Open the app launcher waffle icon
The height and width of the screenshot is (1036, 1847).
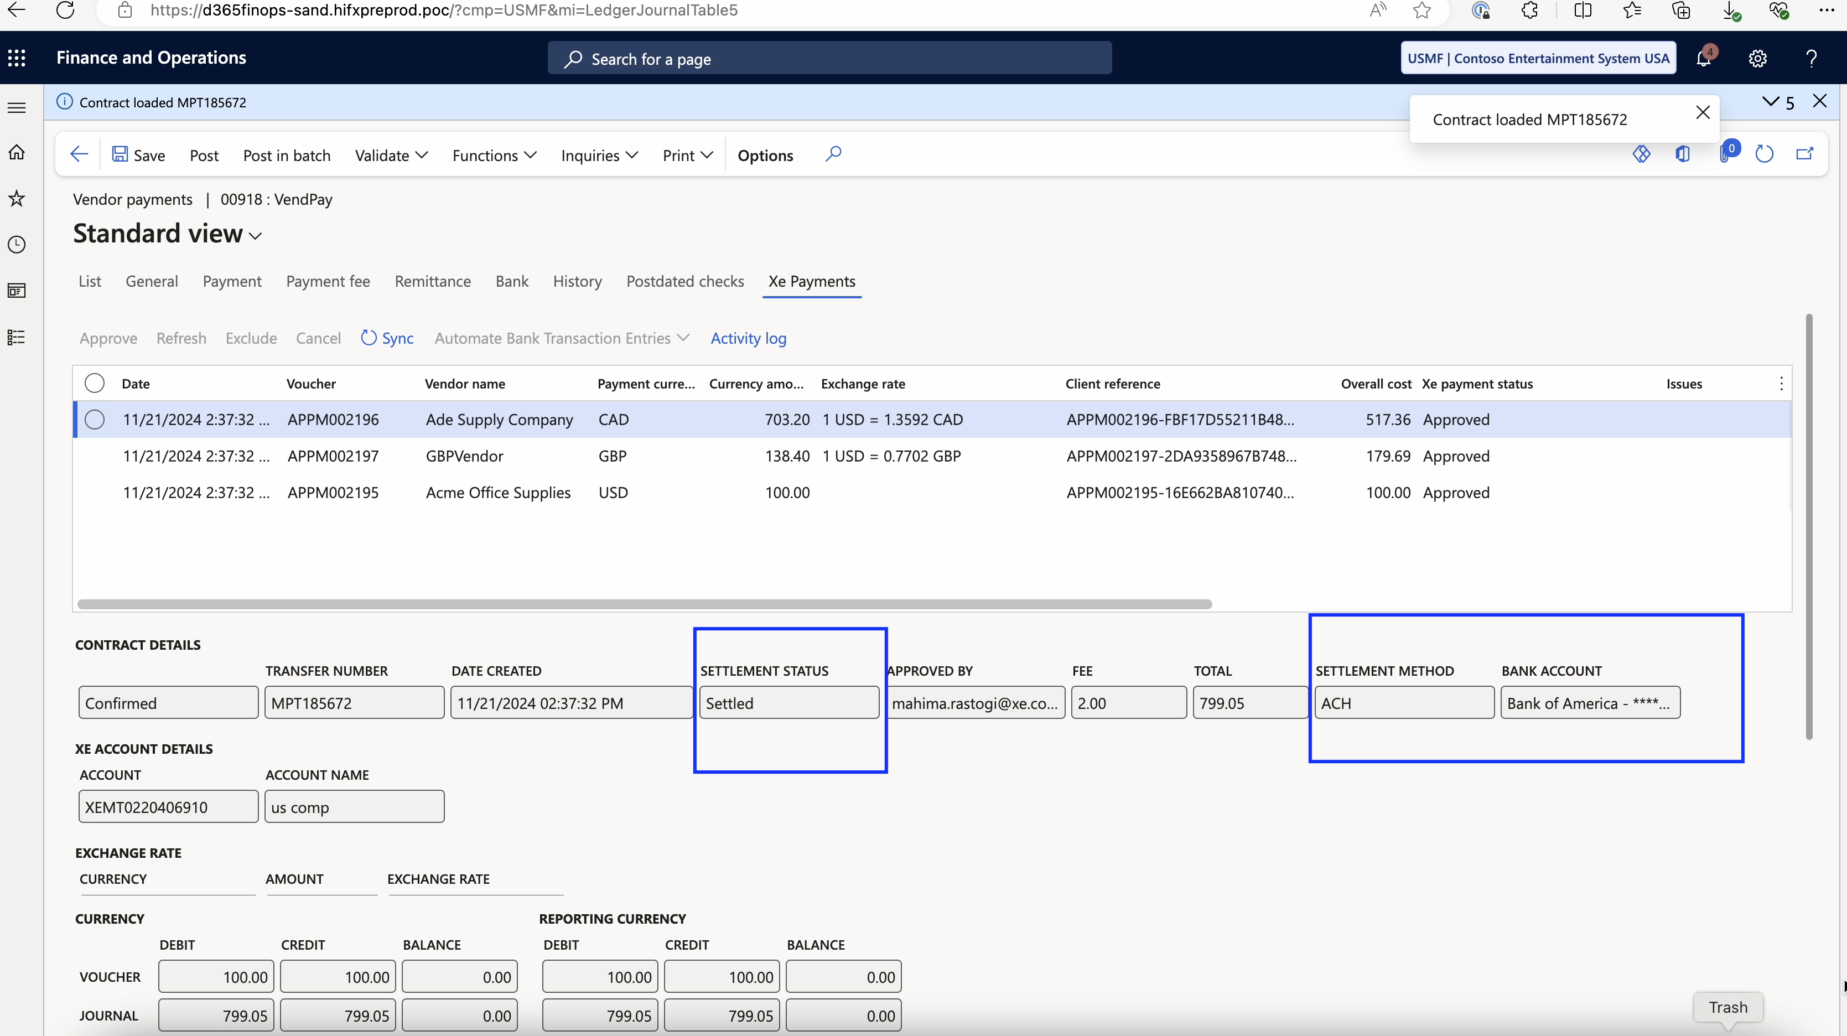click(x=17, y=58)
